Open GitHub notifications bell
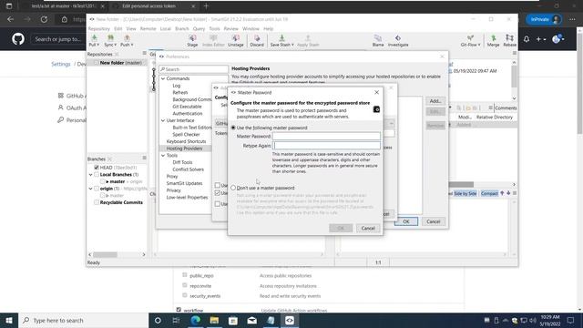Screen dimensions: 583x328 (x=527, y=39)
